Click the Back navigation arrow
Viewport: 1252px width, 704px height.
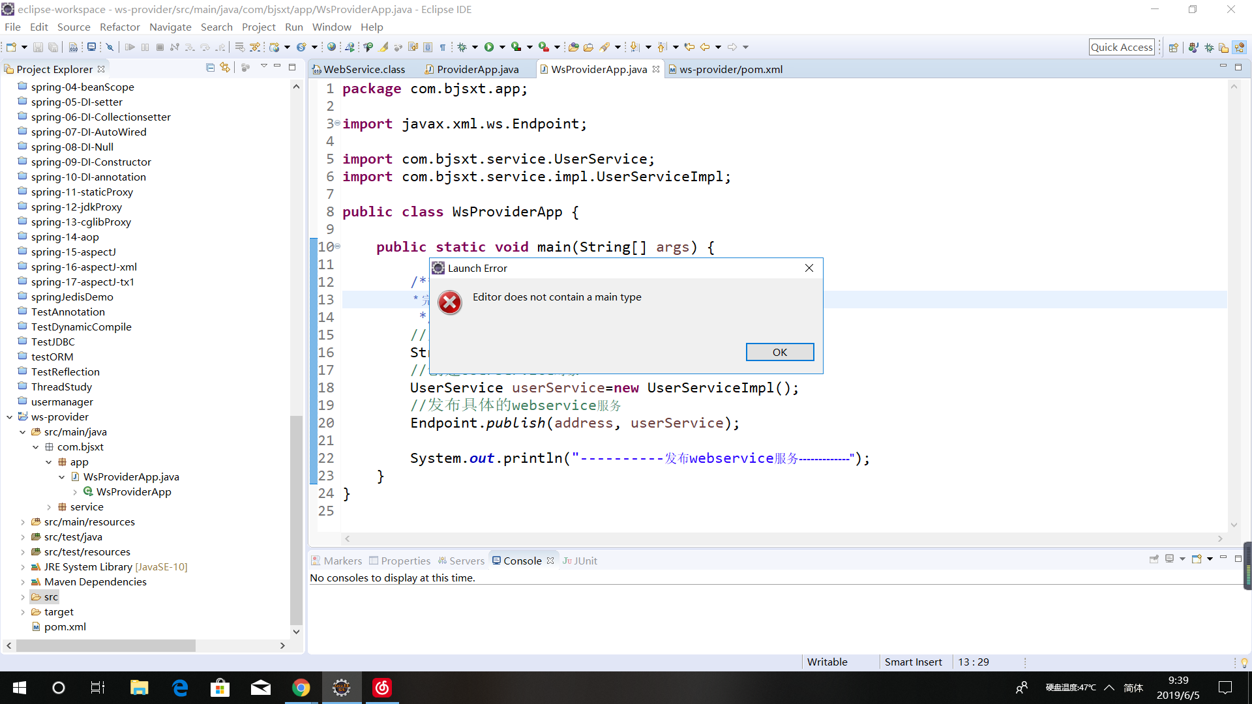pyautogui.click(x=705, y=47)
